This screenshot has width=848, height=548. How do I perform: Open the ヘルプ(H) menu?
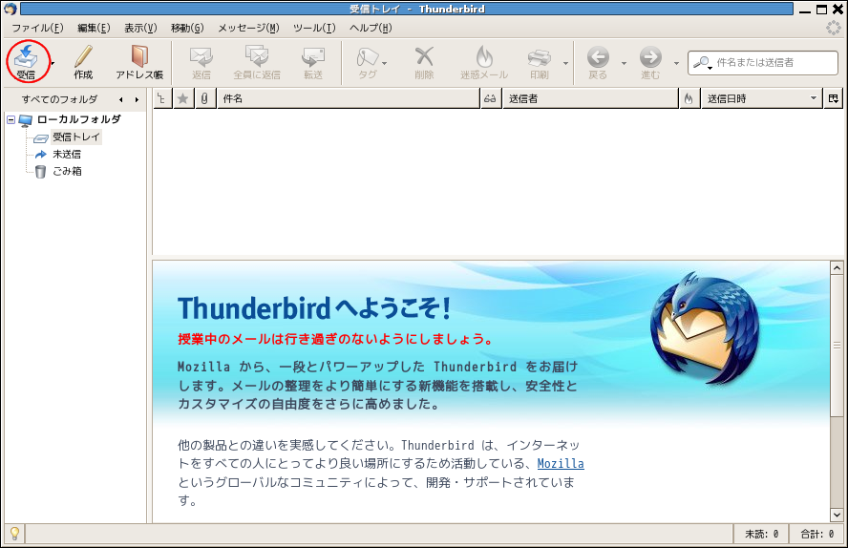point(371,28)
